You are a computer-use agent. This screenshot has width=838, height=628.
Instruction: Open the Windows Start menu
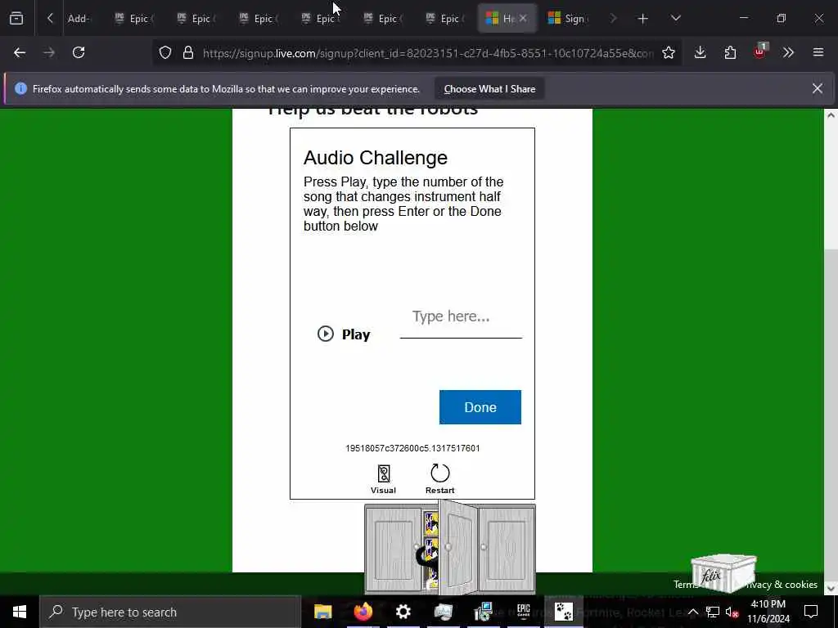tap(20, 612)
